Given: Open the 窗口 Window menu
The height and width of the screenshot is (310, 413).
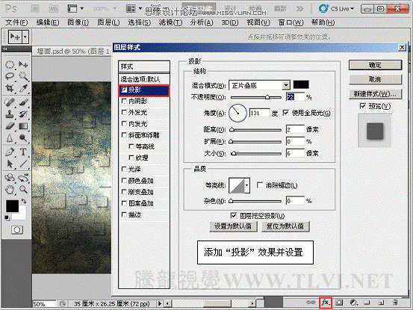Looking at the screenshot, I should [x=291, y=22].
